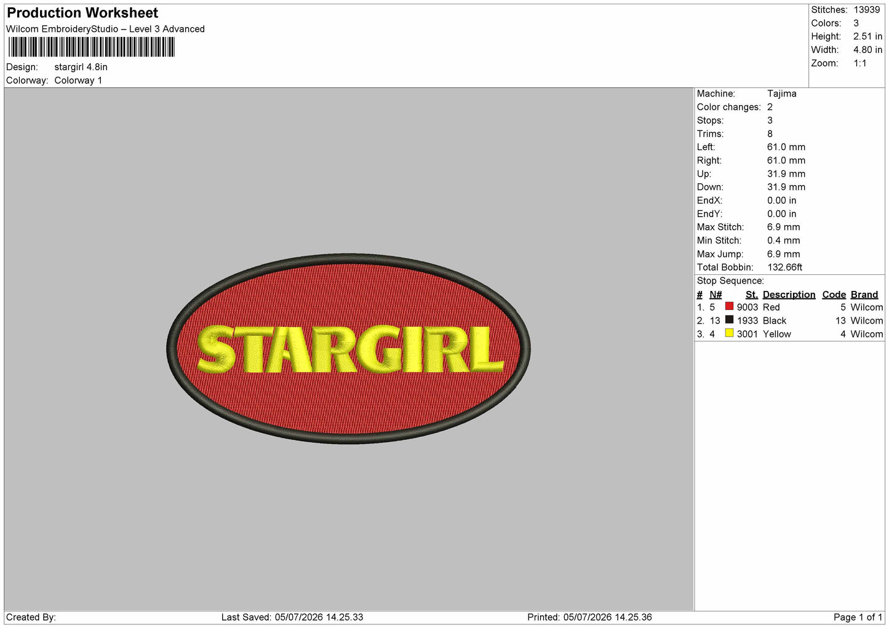Select the design name 'stargirl 4.8in'
This screenshot has width=889, height=628.
pos(81,67)
